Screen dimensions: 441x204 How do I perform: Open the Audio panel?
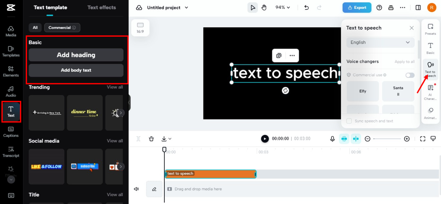(11, 91)
